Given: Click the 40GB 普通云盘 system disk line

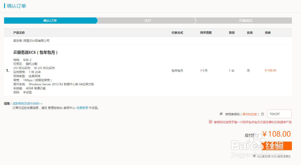Looking at the screenshot, I should (x=29, y=88).
